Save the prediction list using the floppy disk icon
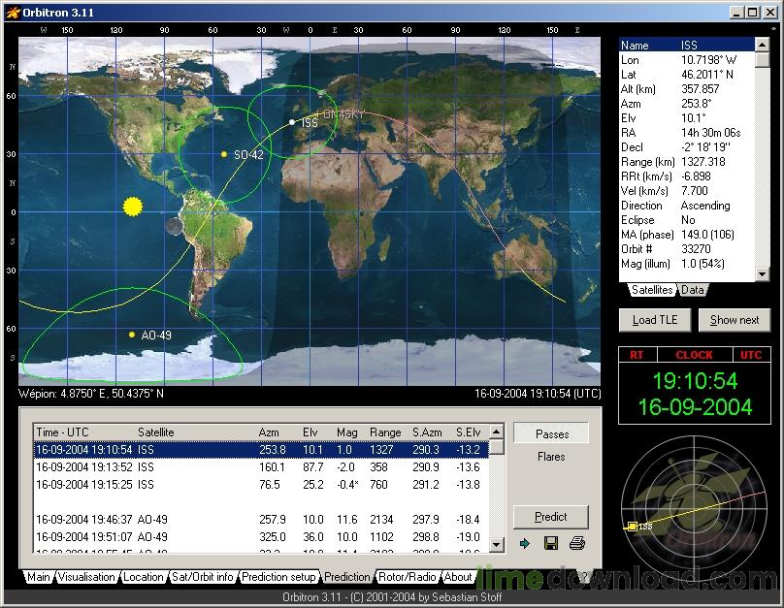The image size is (784, 608). click(551, 544)
